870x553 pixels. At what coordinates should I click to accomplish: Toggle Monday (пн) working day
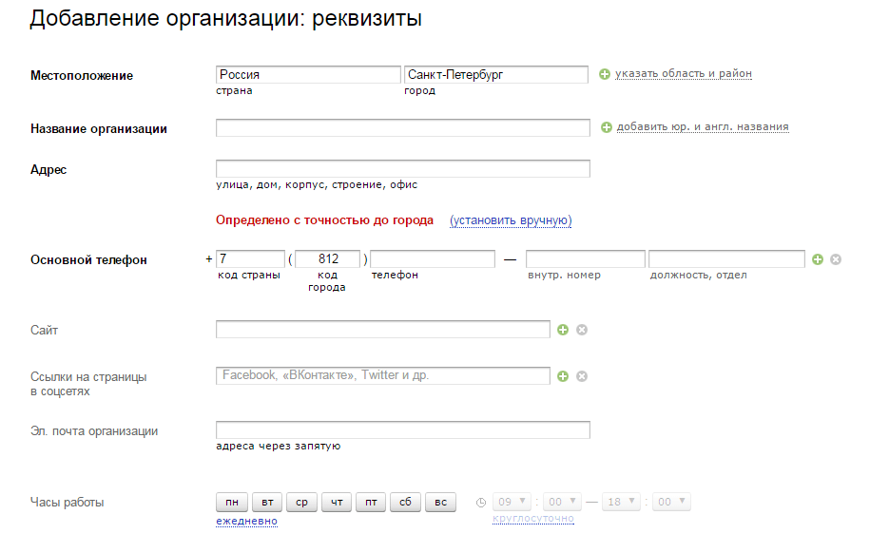231,503
